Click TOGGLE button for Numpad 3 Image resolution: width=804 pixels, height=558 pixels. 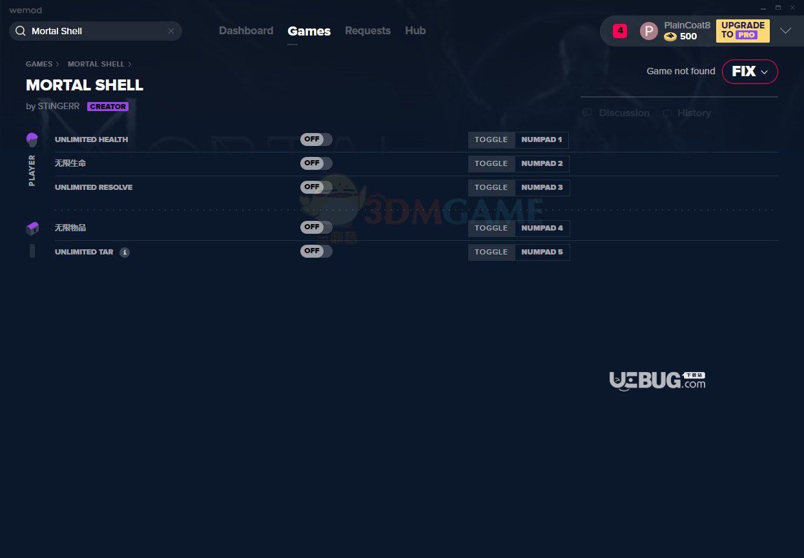tap(491, 187)
